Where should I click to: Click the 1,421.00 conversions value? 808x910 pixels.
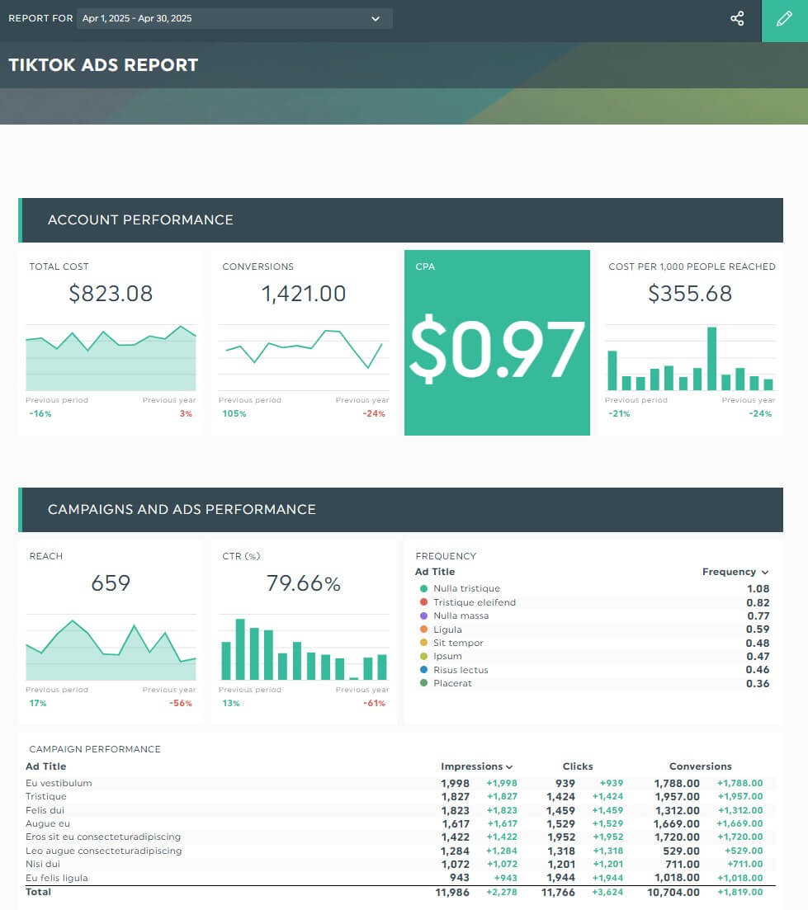click(x=304, y=294)
